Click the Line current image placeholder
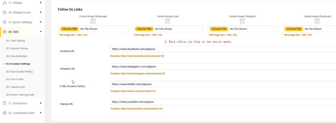 (x=168, y=21)
